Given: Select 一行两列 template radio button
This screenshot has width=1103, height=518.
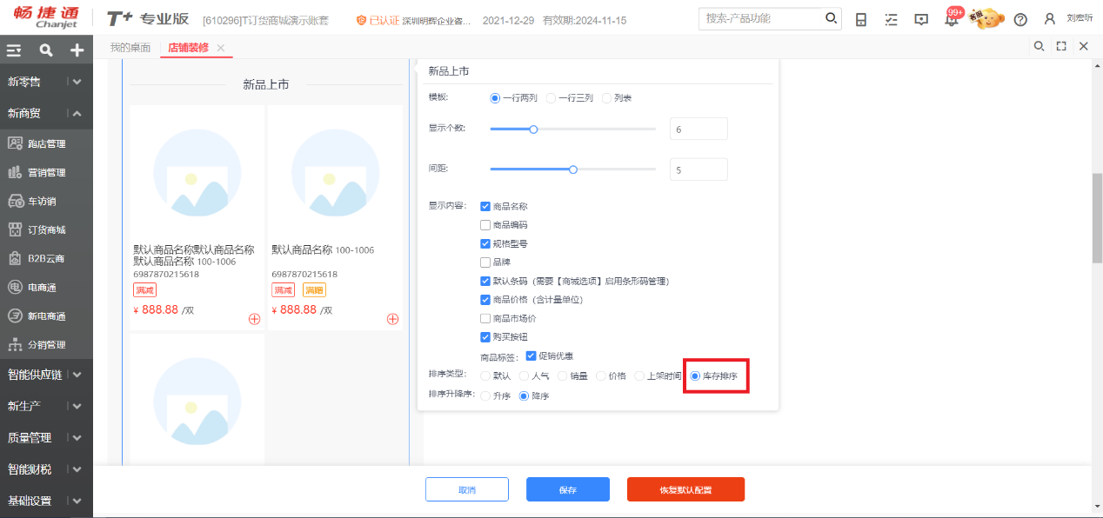Looking at the screenshot, I should [x=495, y=98].
